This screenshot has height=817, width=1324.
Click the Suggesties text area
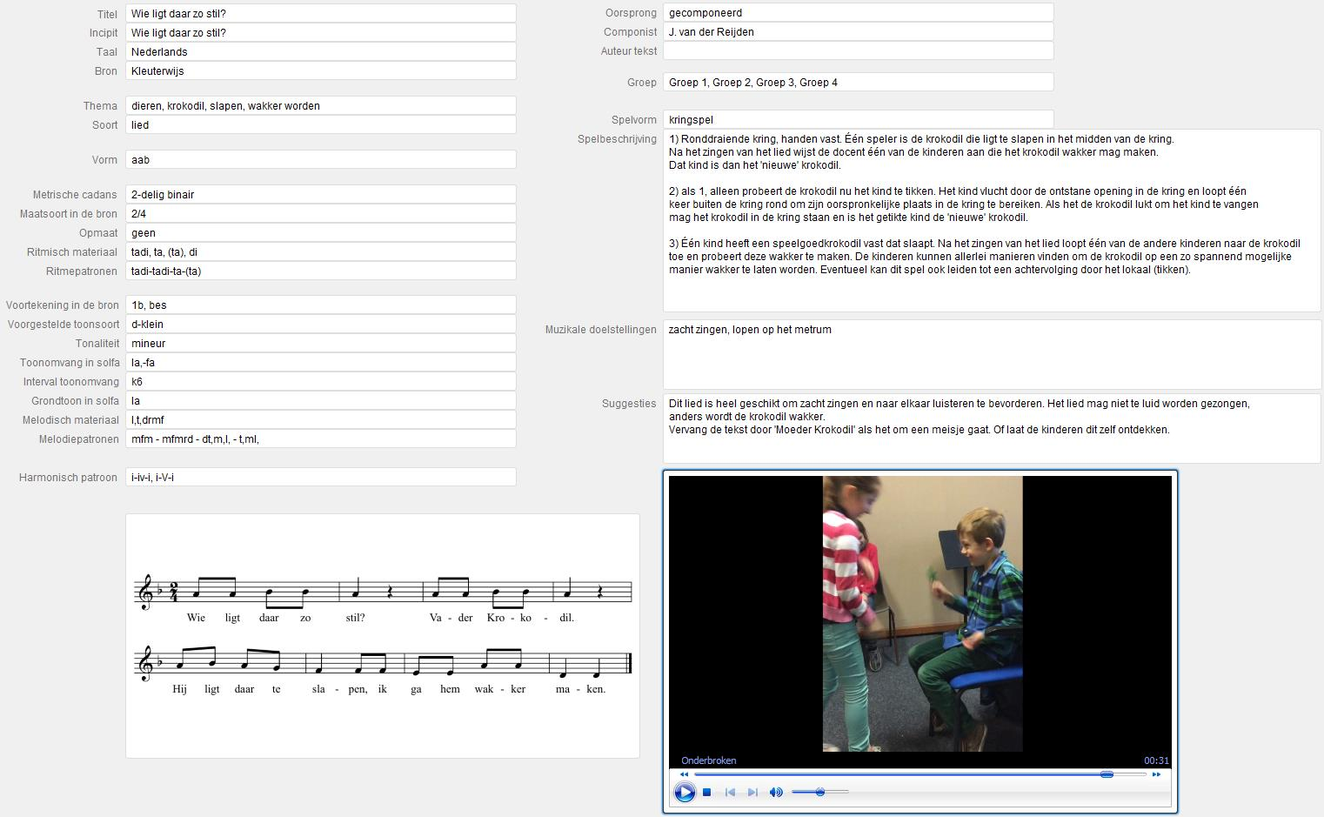pos(992,428)
